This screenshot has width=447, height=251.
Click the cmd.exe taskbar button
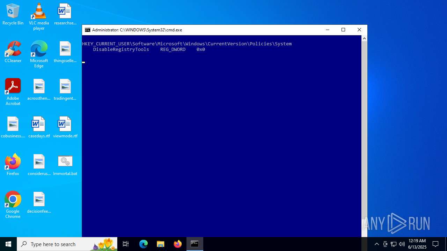tap(195, 244)
